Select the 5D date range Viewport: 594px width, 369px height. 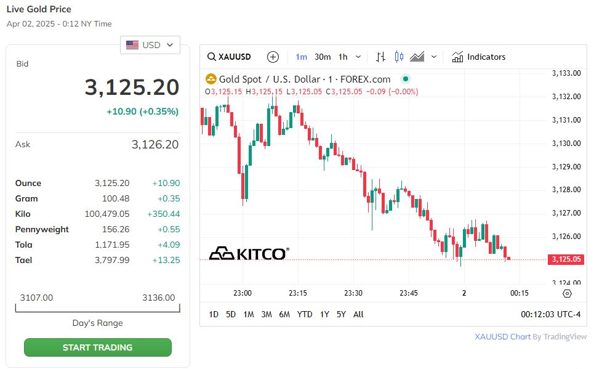coord(231,314)
